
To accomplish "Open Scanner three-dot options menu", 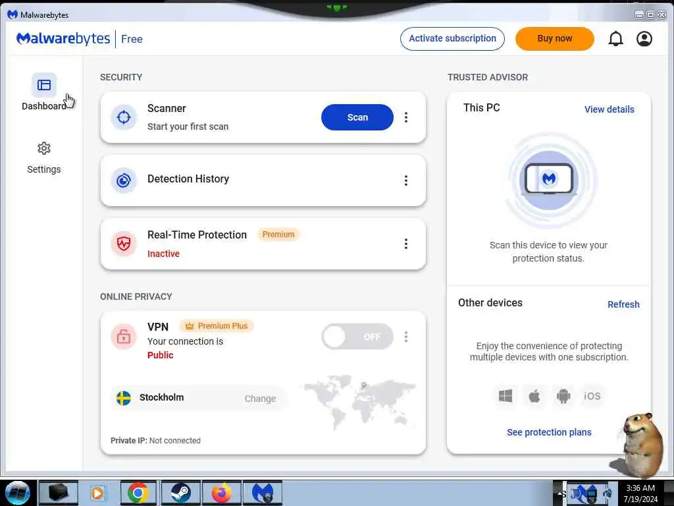I will click(405, 117).
